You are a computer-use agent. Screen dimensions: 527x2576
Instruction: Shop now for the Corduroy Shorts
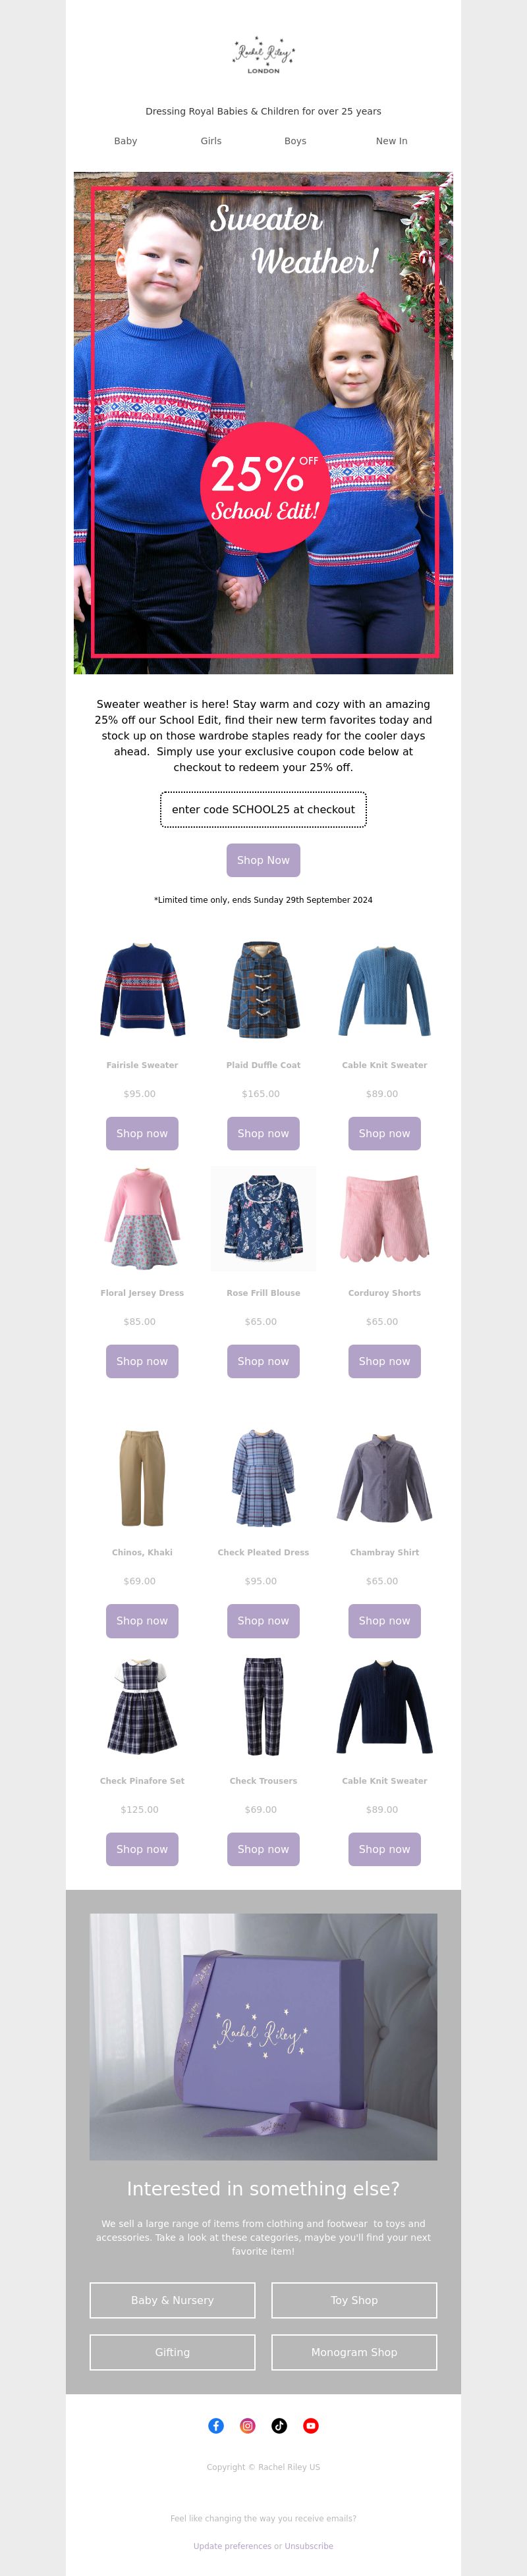coord(384,1361)
